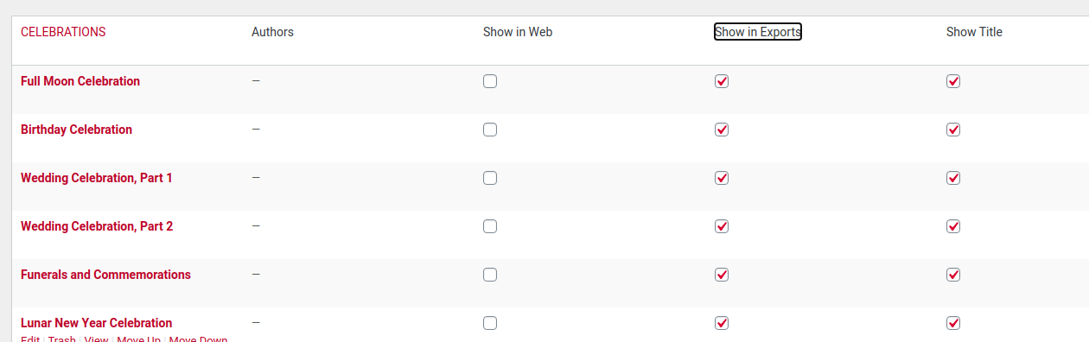Uncheck Show Title for Lunar New Year Celebration

click(953, 323)
